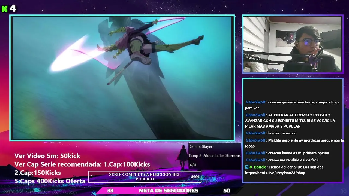Click the 'creme me rendiria asi de facil' message

coord(293,160)
